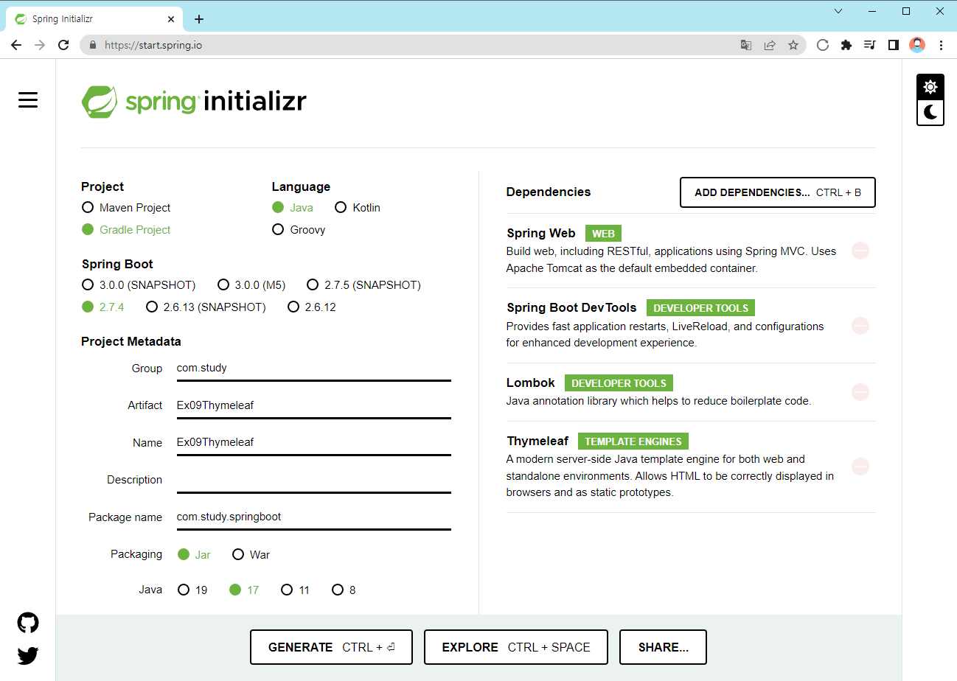
Task: Select Spring Boot 2.6.13 (SNAPSHOT)
Action: click(x=206, y=307)
